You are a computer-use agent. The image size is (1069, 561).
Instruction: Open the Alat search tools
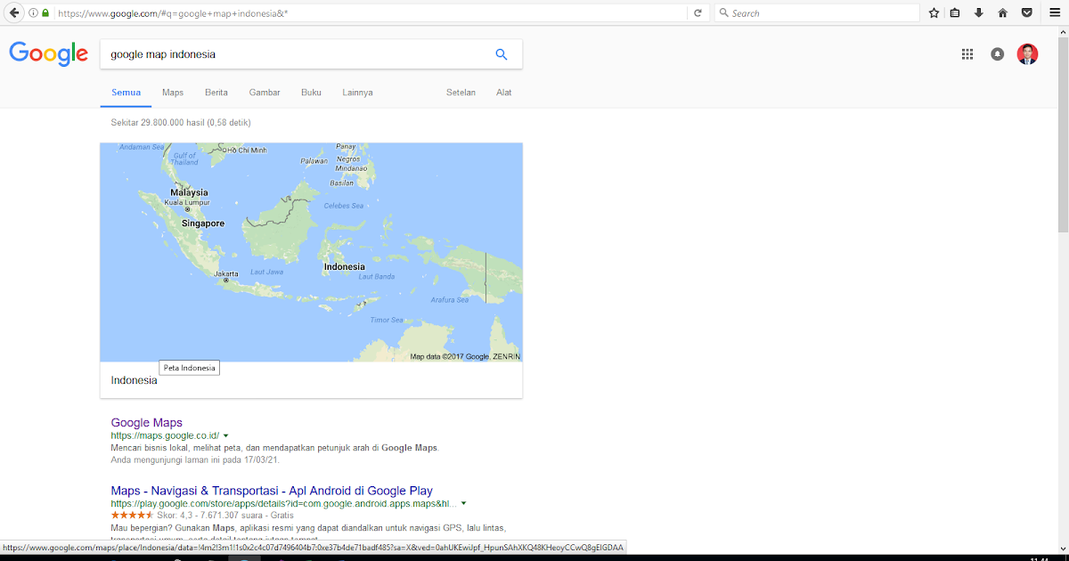tap(504, 93)
